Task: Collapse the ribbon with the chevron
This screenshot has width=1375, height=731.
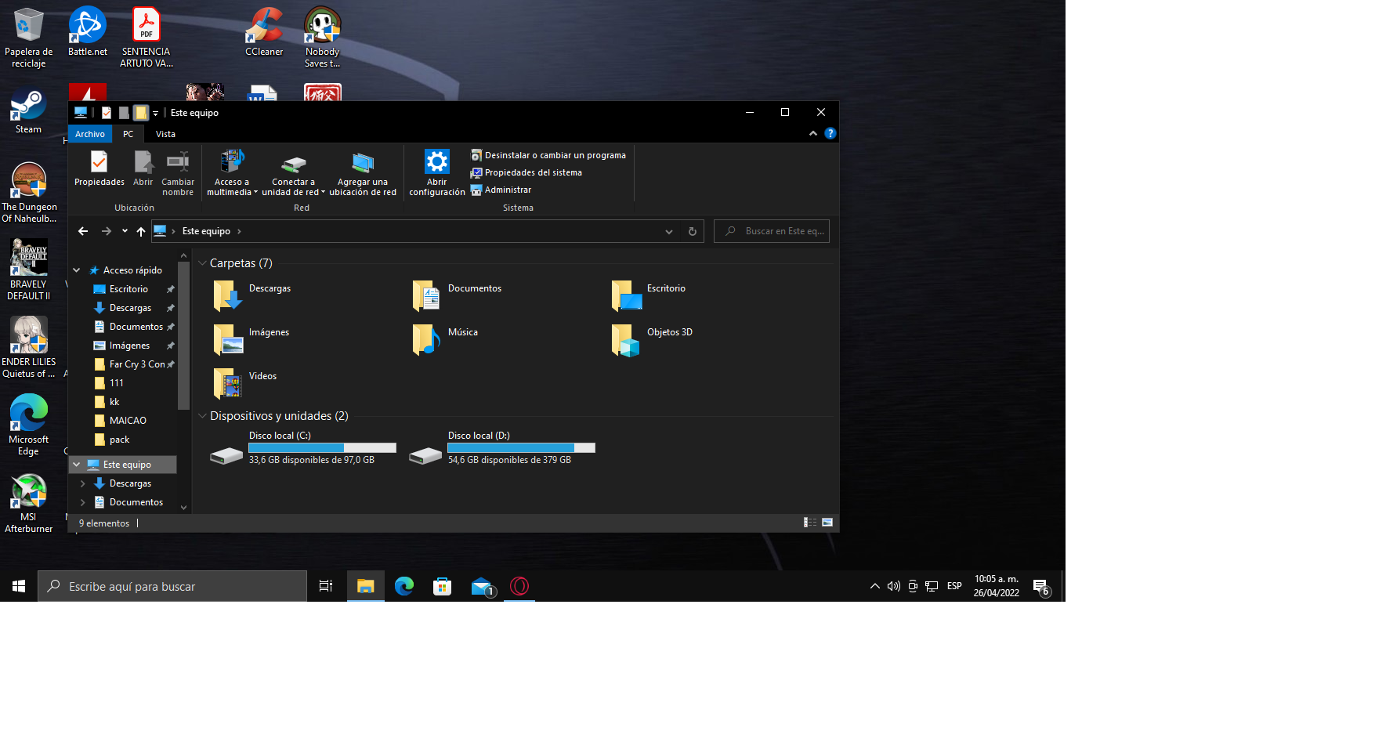Action: [813, 134]
